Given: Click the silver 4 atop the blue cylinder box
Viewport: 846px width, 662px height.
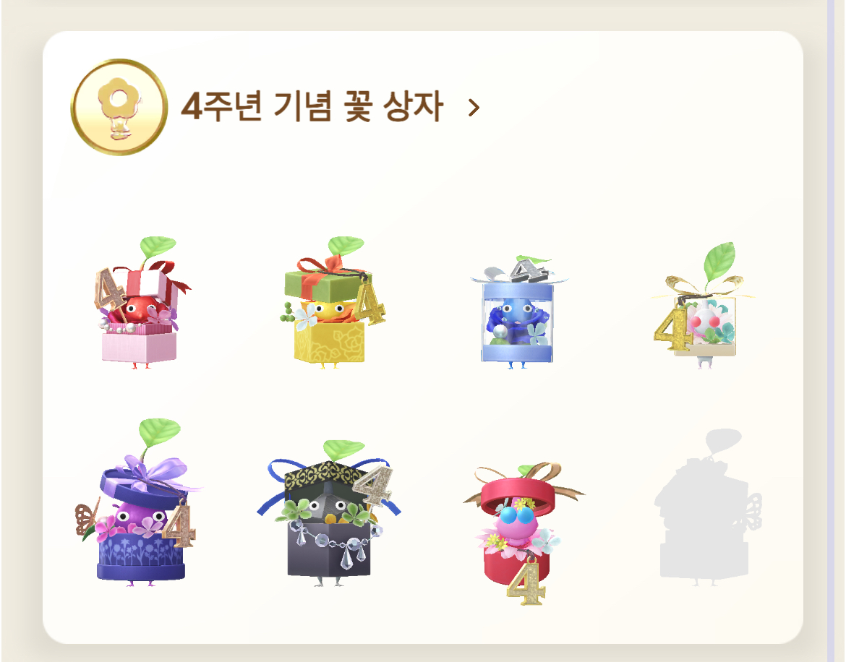Looking at the screenshot, I should pyautogui.click(x=529, y=270).
